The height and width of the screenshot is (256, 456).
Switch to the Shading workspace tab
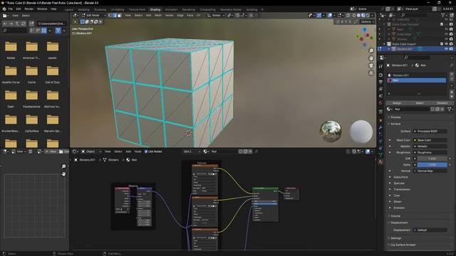[155, 9]
